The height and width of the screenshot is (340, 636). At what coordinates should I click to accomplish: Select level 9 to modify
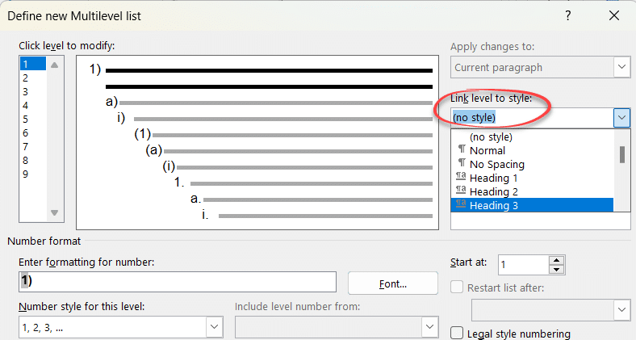[32, 174]
